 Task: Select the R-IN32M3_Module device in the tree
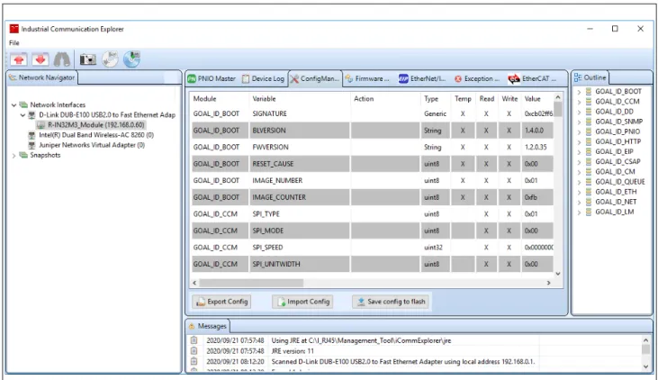click(95, 124)
